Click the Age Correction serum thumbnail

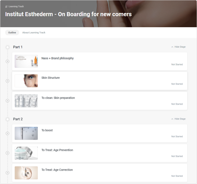26,173
